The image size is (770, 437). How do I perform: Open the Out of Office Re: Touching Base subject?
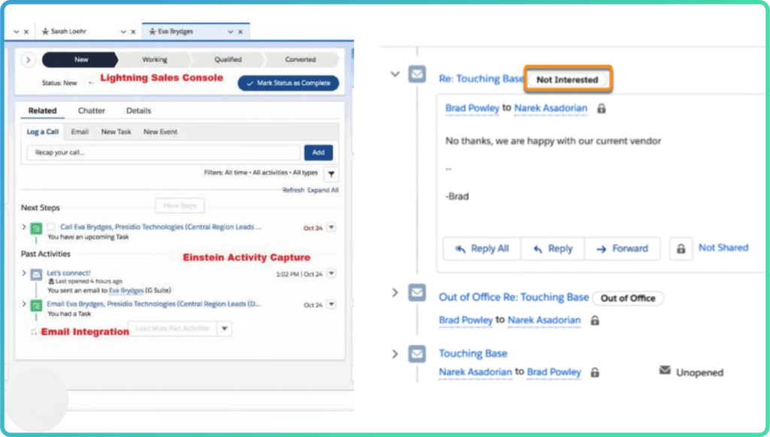(514, 298)
